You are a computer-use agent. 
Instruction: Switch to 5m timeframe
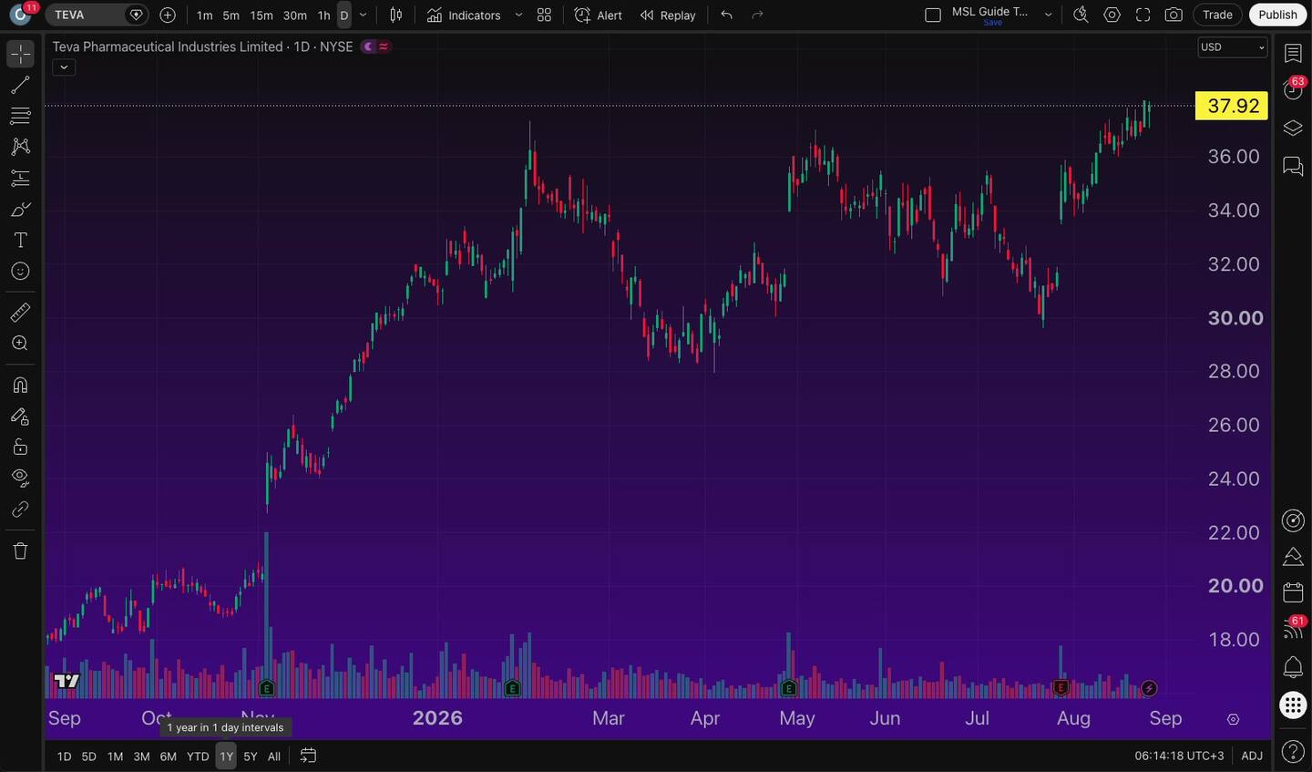coord(231,15)
